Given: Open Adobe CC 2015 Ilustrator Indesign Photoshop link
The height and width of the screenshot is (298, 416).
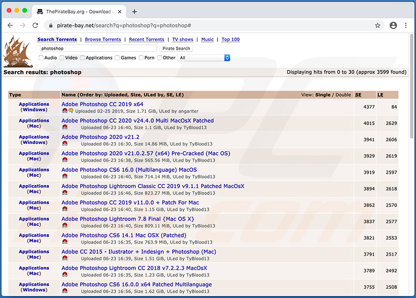Looking at the screenshot, I should [x=139, y=252].
